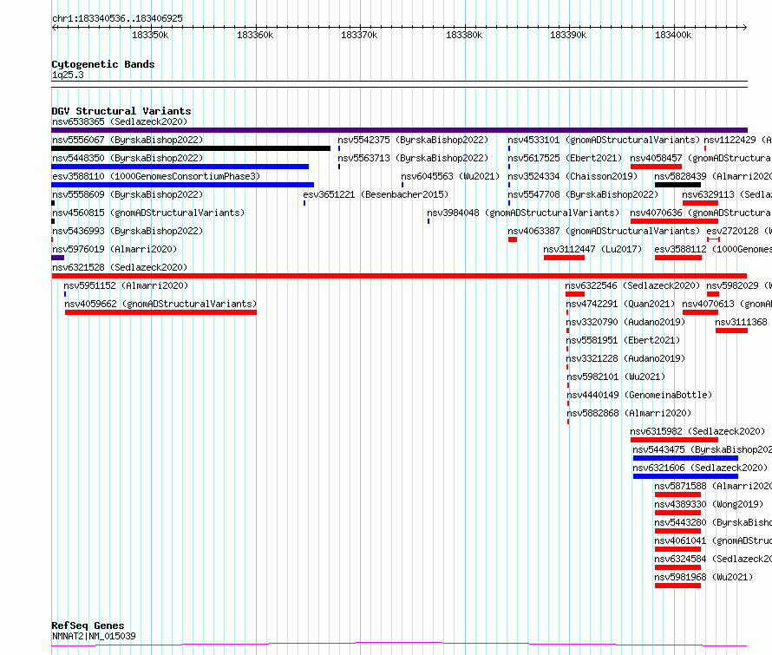The height and width of the screenshot is (655, 772).
Task: Open variant nsv5448350 (ByrskaBishop2022) label
Action: point(128,158)
